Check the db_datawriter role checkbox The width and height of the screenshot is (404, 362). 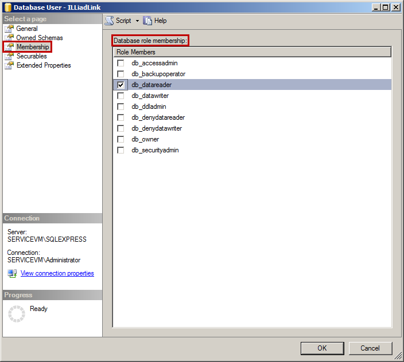[121, 96]
